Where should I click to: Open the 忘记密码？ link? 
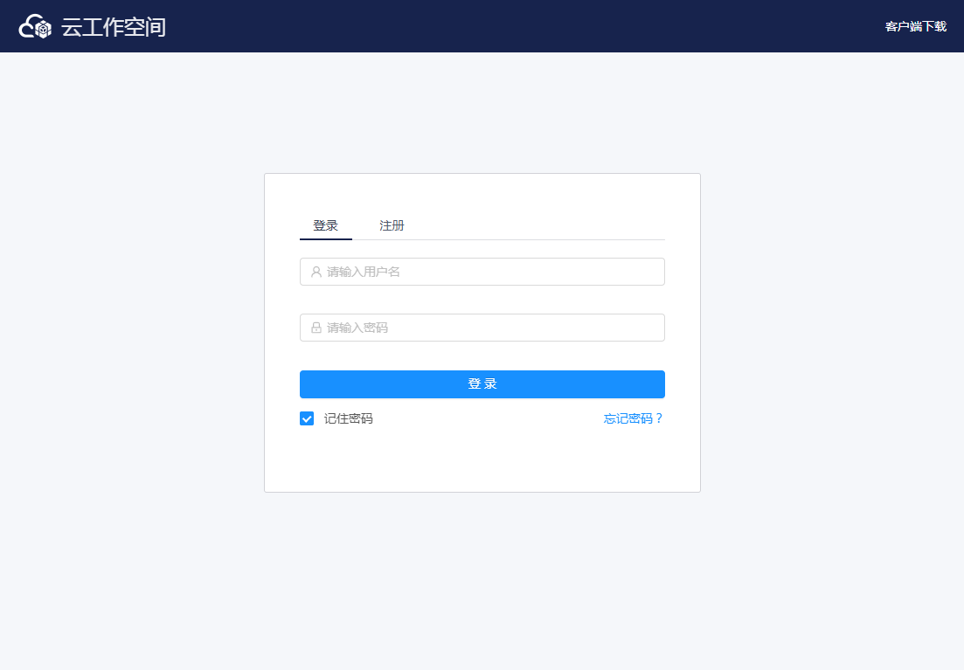[634, 418]
